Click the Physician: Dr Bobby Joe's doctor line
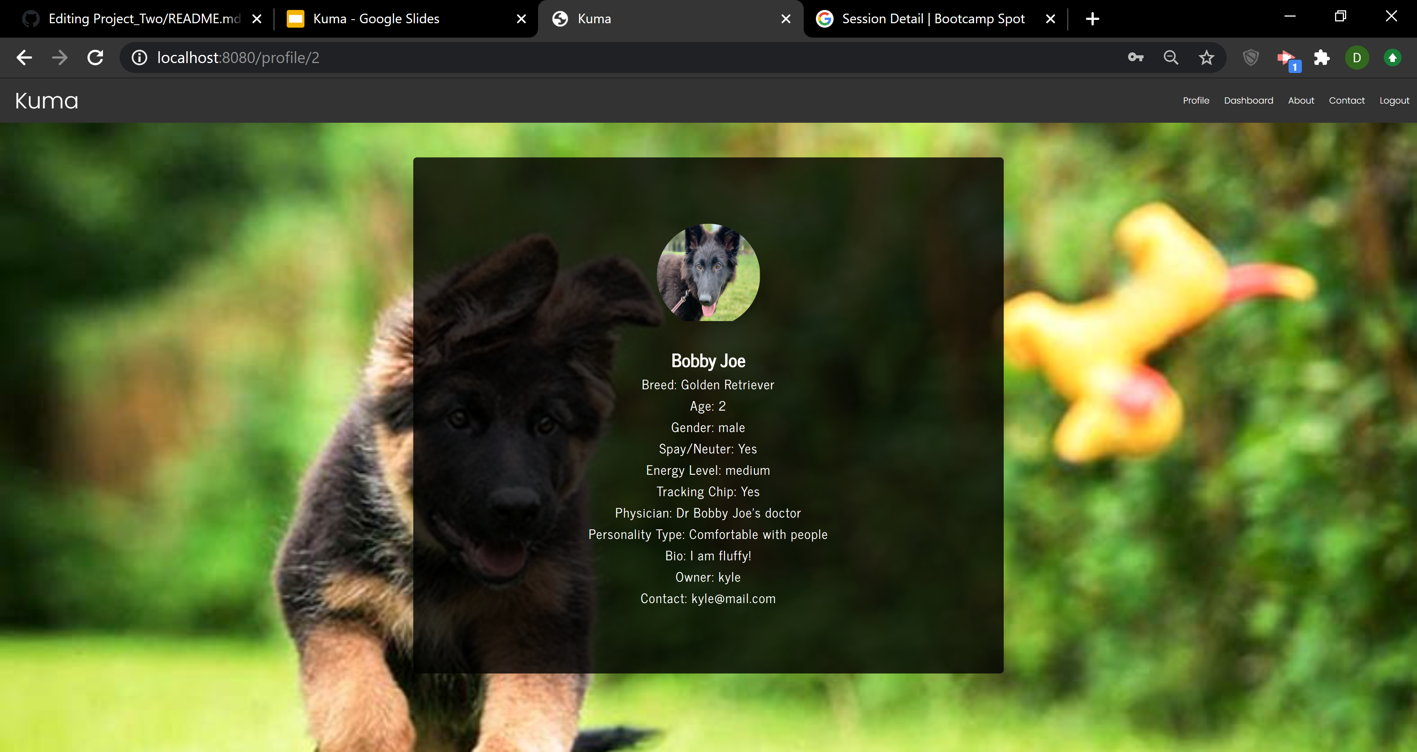 [708, 513]
